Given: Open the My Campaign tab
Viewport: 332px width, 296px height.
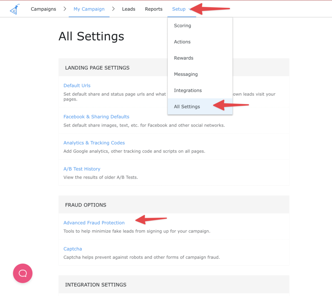Looking at the screenshot, I should click(x=89, y=9).
